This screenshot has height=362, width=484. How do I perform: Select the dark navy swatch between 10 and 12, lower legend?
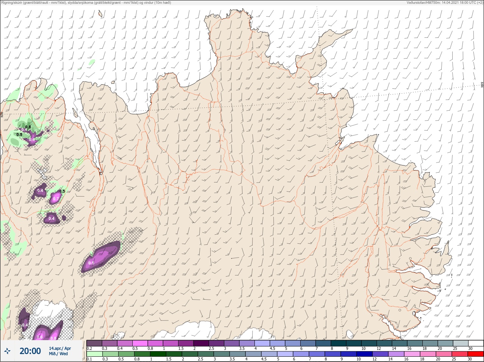pos(365,354)
